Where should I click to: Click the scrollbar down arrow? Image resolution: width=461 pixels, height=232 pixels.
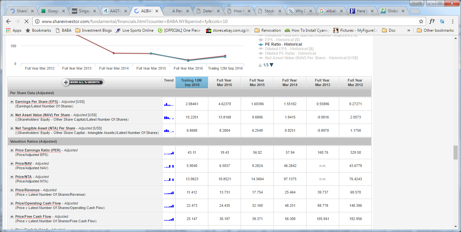point(455,227)
